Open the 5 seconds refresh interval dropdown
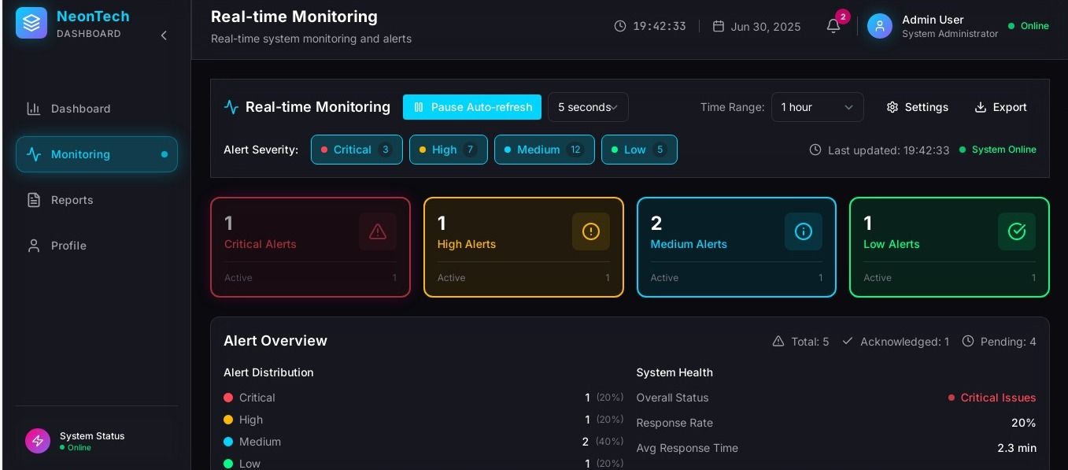Viewport: 1068px width, 470px height. (587, 107)
